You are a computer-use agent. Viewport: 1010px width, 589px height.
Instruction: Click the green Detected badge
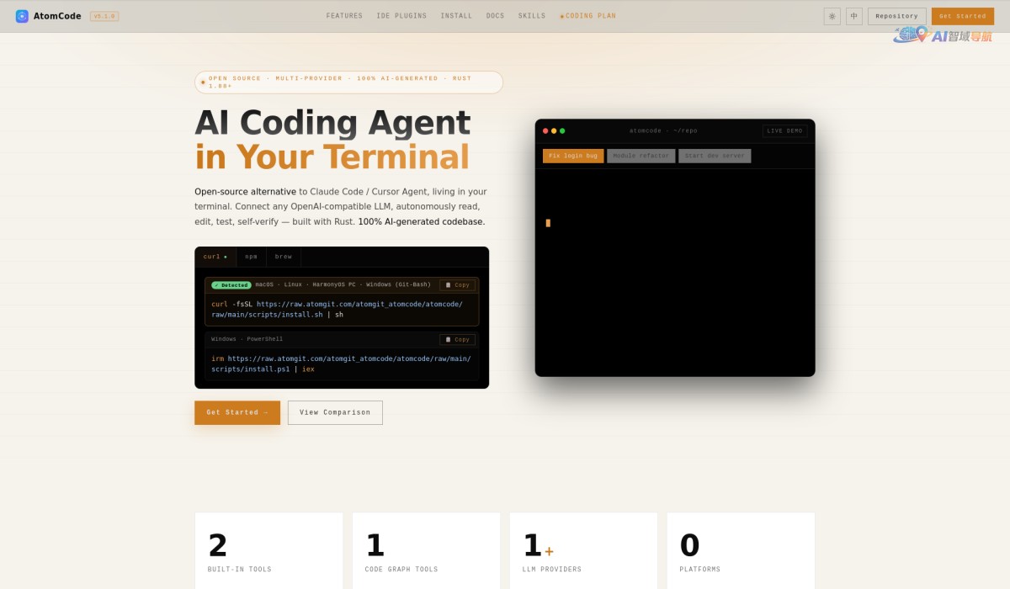[x=231, y=285]
